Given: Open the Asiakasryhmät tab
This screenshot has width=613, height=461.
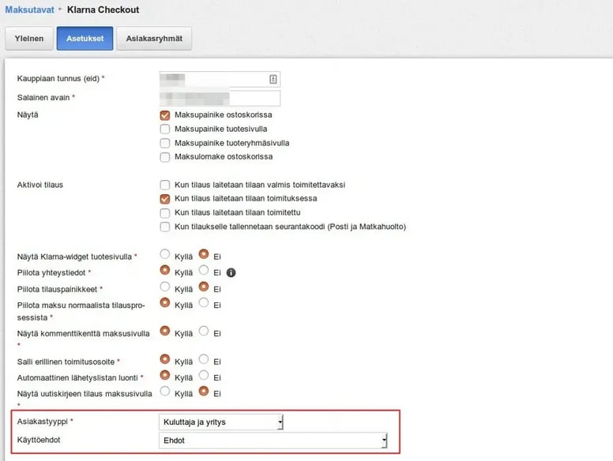Looking at the screenshot, I should pos(154,39).
